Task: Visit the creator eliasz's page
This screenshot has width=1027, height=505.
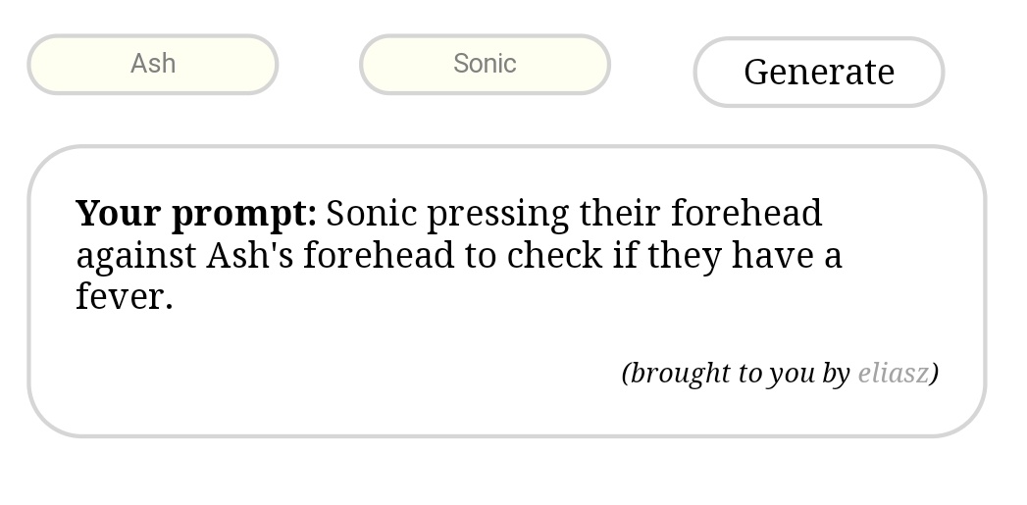Action: pos(893,374)
